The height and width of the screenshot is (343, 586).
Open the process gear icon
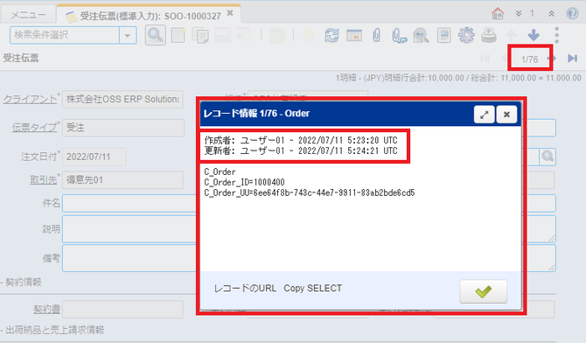tap(466, 36)
